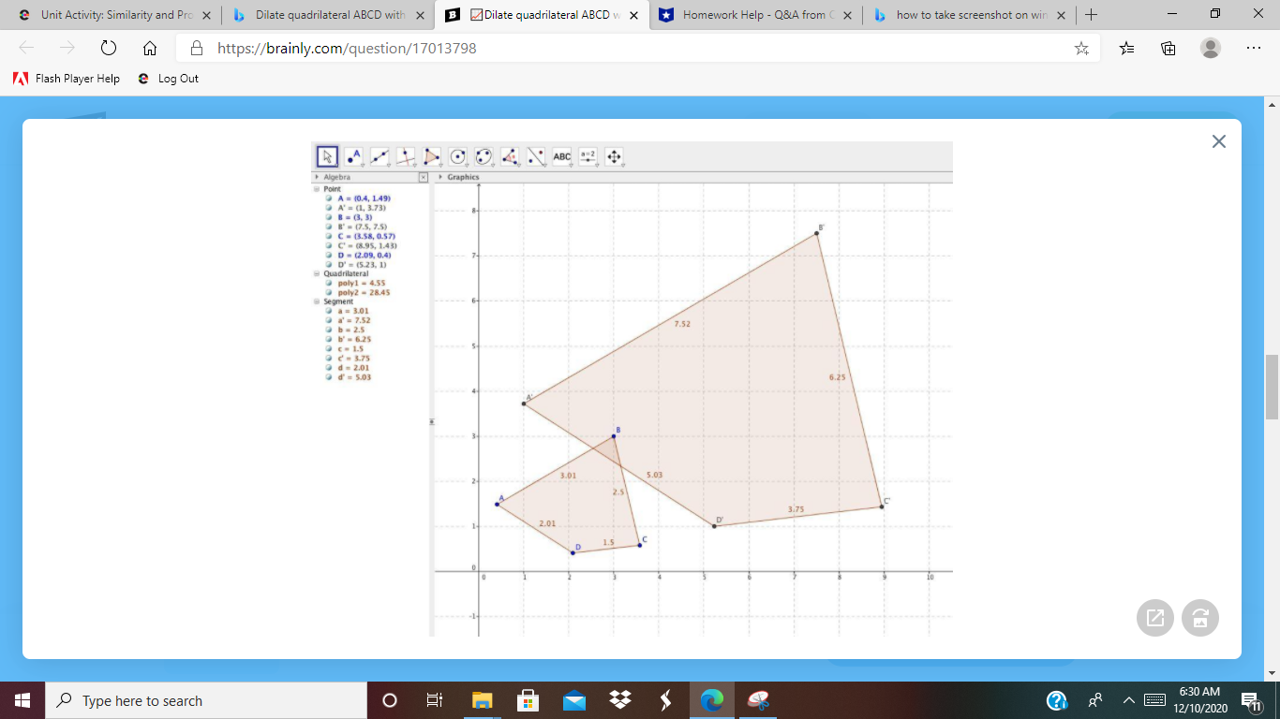This screenshot has width=1280, height=719.
Task: Toggle visibility bullet for point A
Action: pos(329,198)
